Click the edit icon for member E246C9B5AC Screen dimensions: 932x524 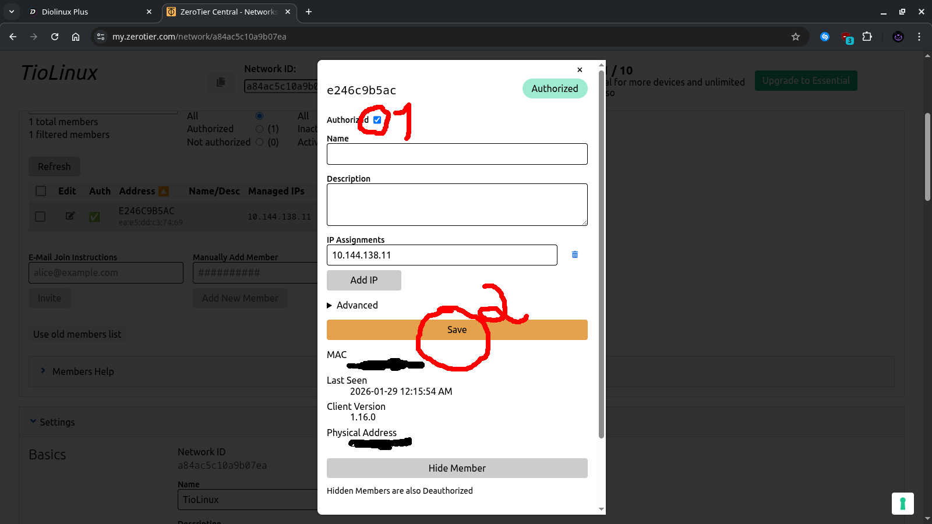click(x=70, y=216)
